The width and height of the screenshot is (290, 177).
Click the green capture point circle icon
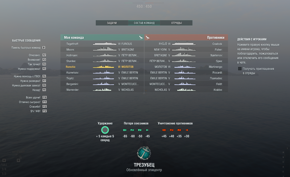click(105, 130)
